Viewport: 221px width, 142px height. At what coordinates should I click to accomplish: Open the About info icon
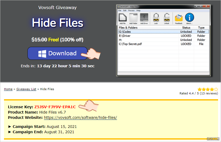(x=189, y=19)
